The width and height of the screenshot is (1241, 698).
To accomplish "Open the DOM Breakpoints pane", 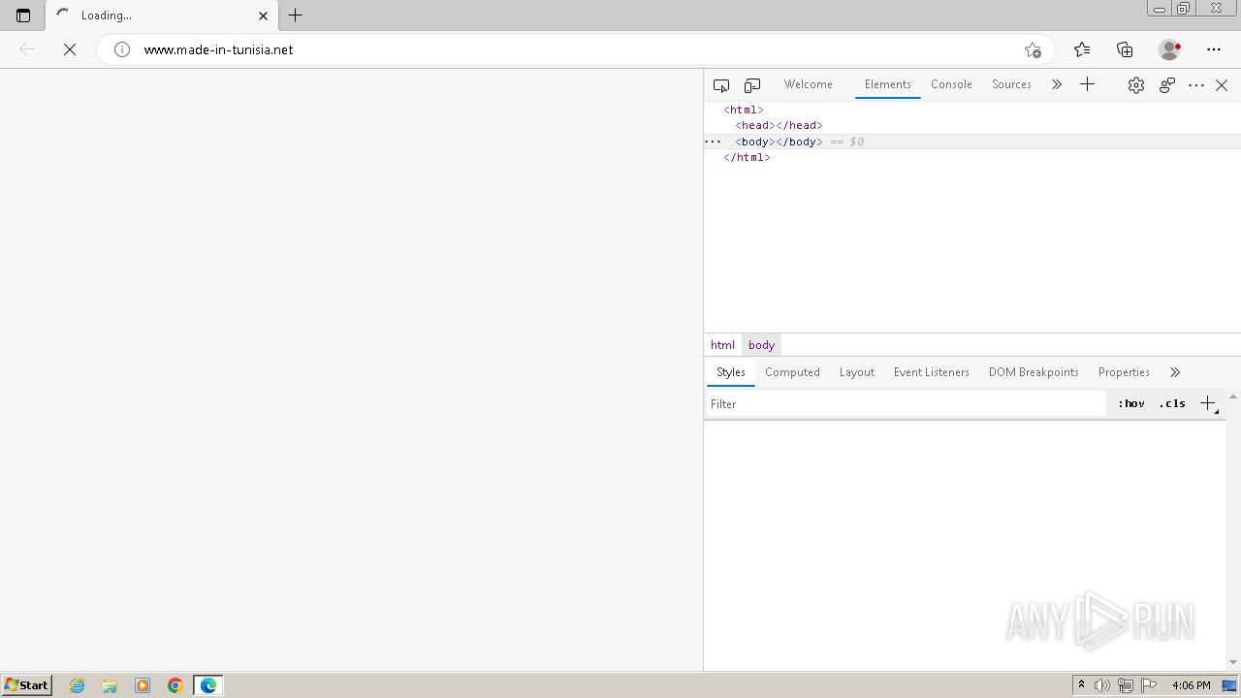I will (1034, 372).
